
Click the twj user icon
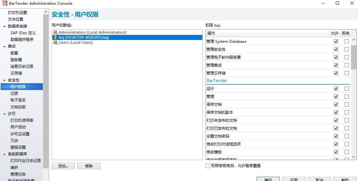tap(55, 37)
